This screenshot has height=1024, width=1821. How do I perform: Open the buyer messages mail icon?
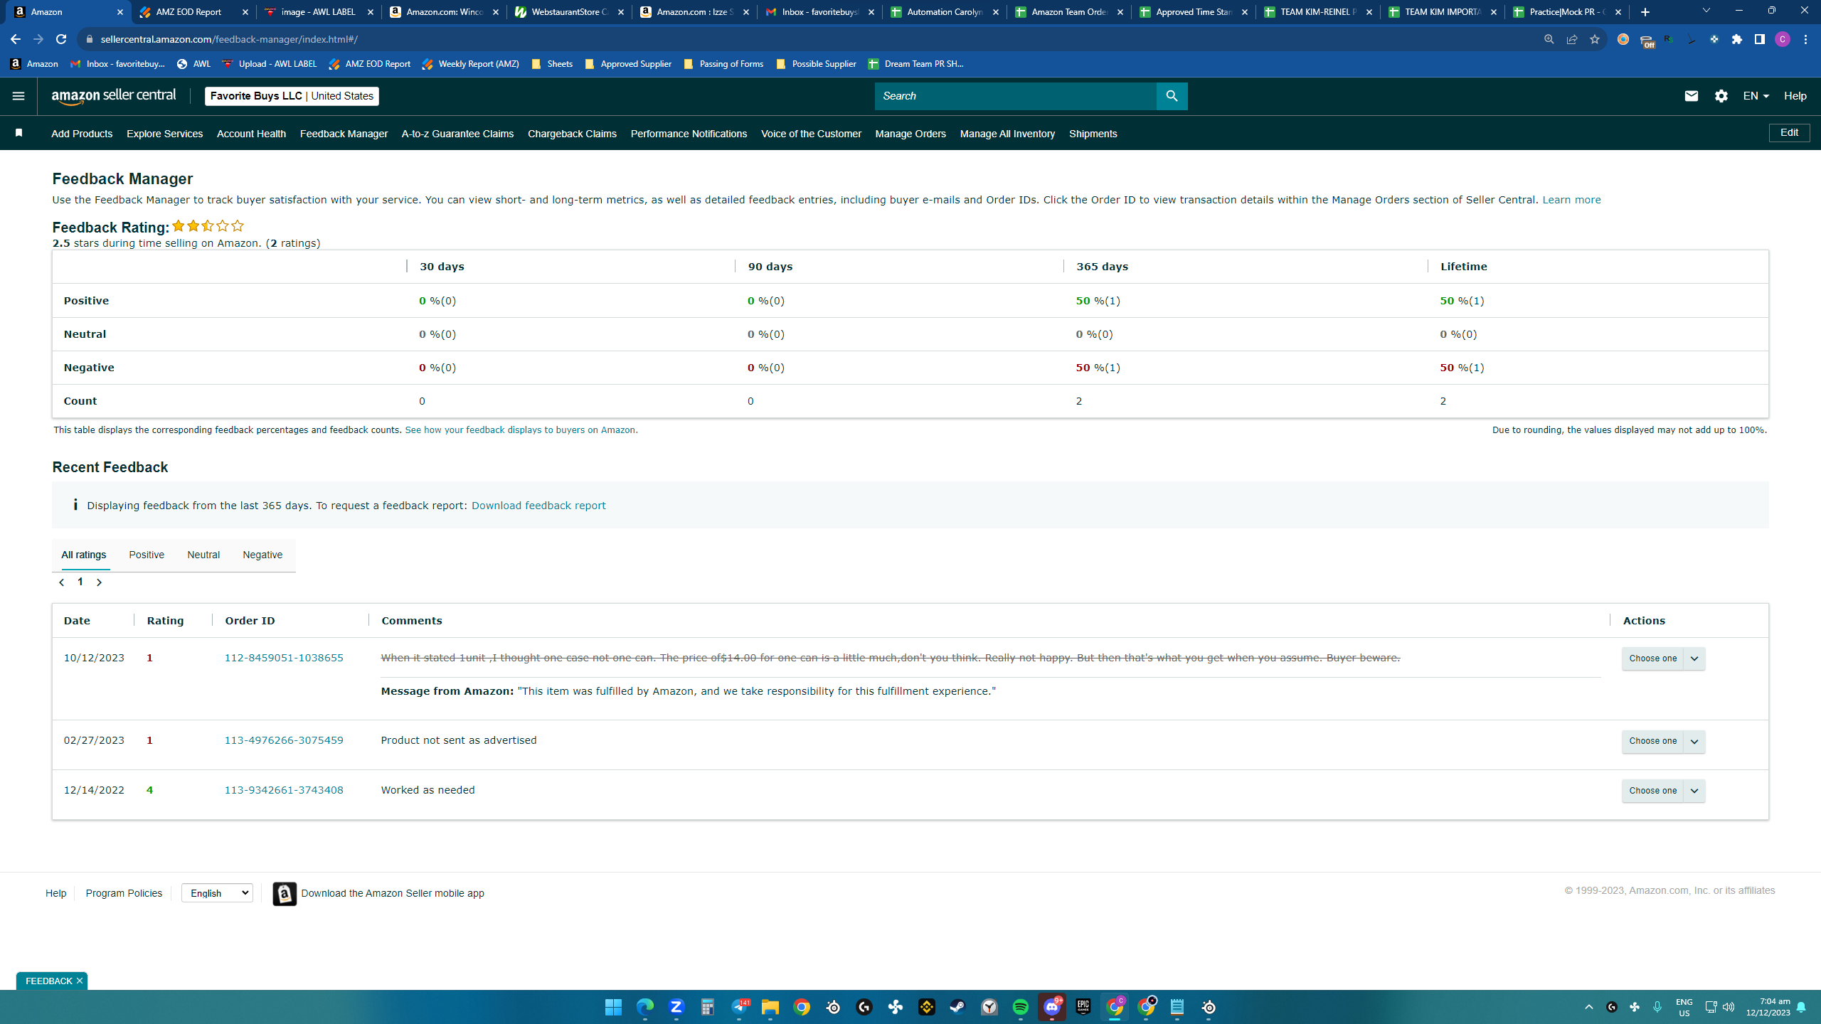1692,96
